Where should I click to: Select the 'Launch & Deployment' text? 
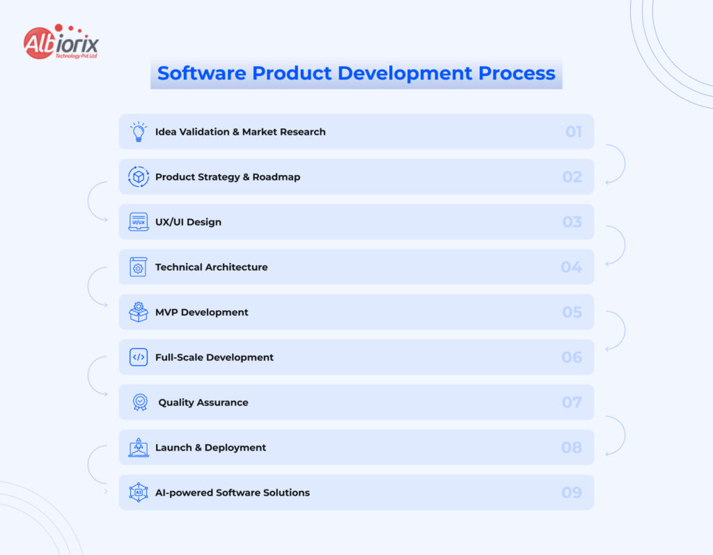click(x=210, y=448)
